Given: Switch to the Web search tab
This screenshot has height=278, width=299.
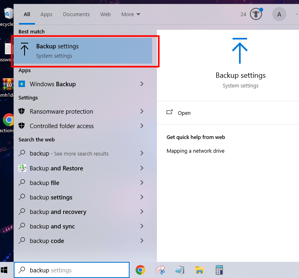Looking at the screenshot, I should point(105,15).
